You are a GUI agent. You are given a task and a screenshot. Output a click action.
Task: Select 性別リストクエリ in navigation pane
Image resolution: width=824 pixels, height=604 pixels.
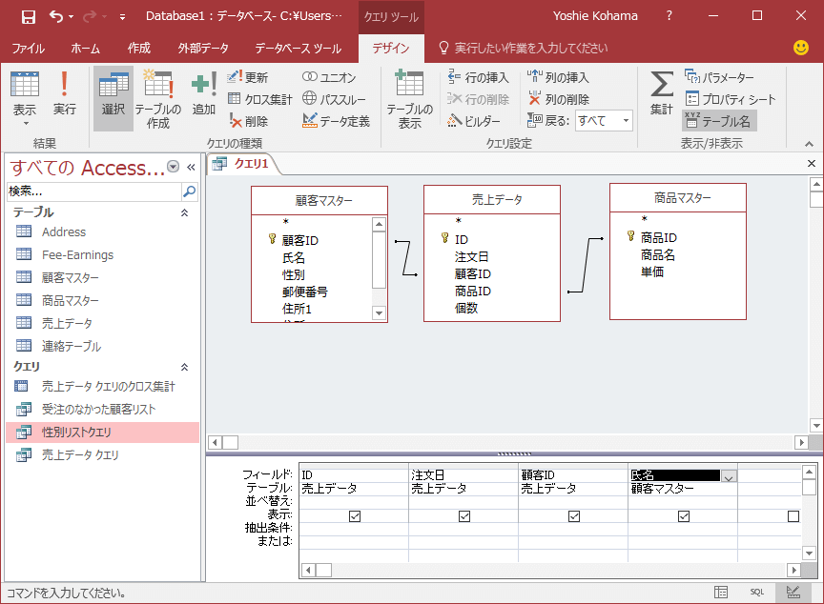(x=103, y=433)
